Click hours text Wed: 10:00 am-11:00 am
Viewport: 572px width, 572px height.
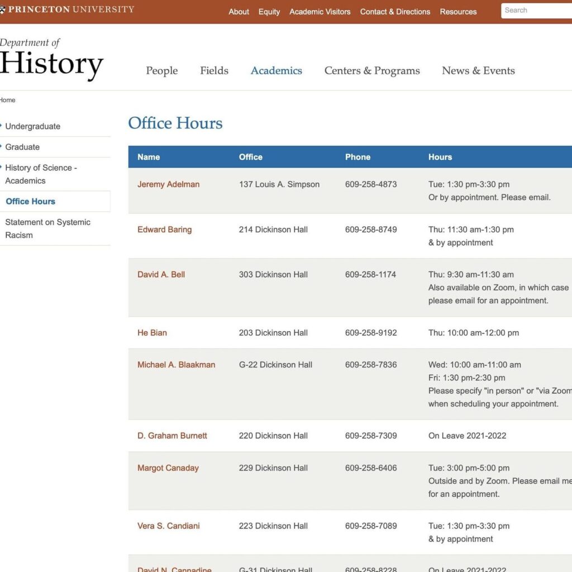475,364
